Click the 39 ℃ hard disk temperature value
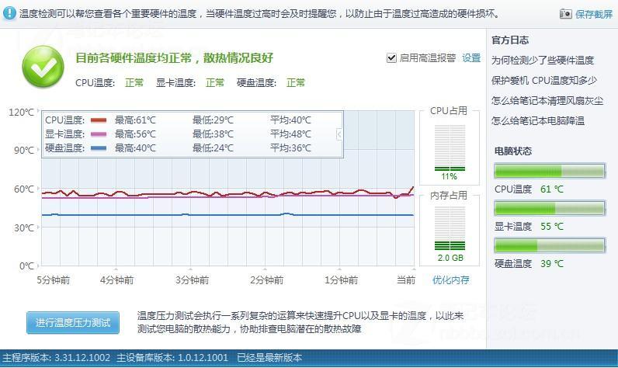 point(552,264)
